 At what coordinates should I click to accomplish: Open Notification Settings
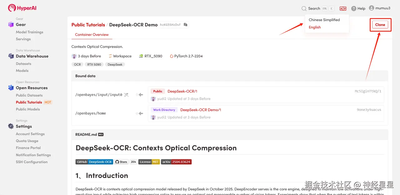click(33, 155)
